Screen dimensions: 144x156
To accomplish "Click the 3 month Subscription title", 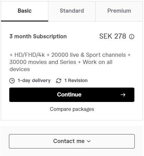I will click(38, 37).
